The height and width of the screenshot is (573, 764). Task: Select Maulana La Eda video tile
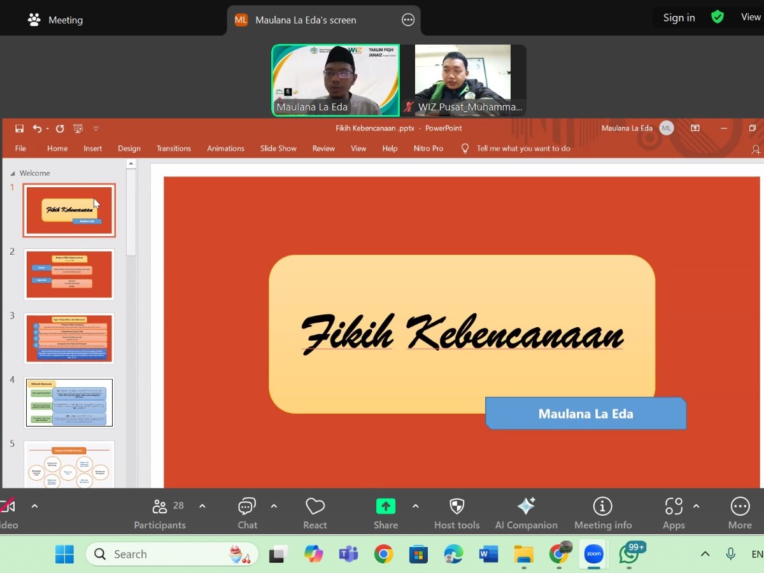click(336, 80)
